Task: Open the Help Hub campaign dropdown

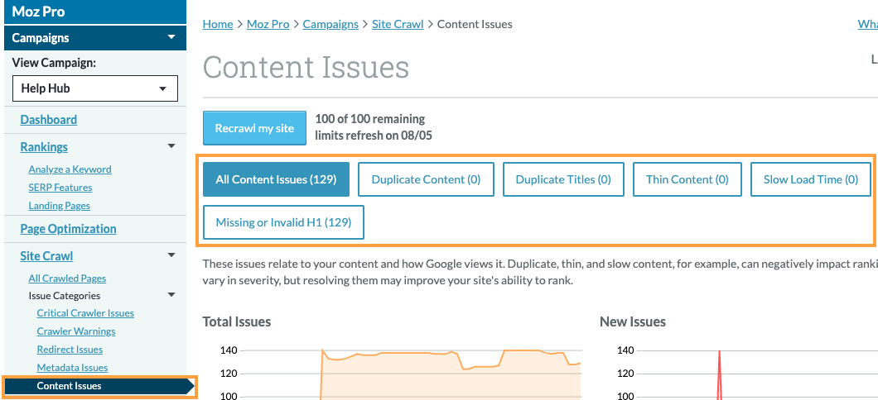Action: click(95, 88)
